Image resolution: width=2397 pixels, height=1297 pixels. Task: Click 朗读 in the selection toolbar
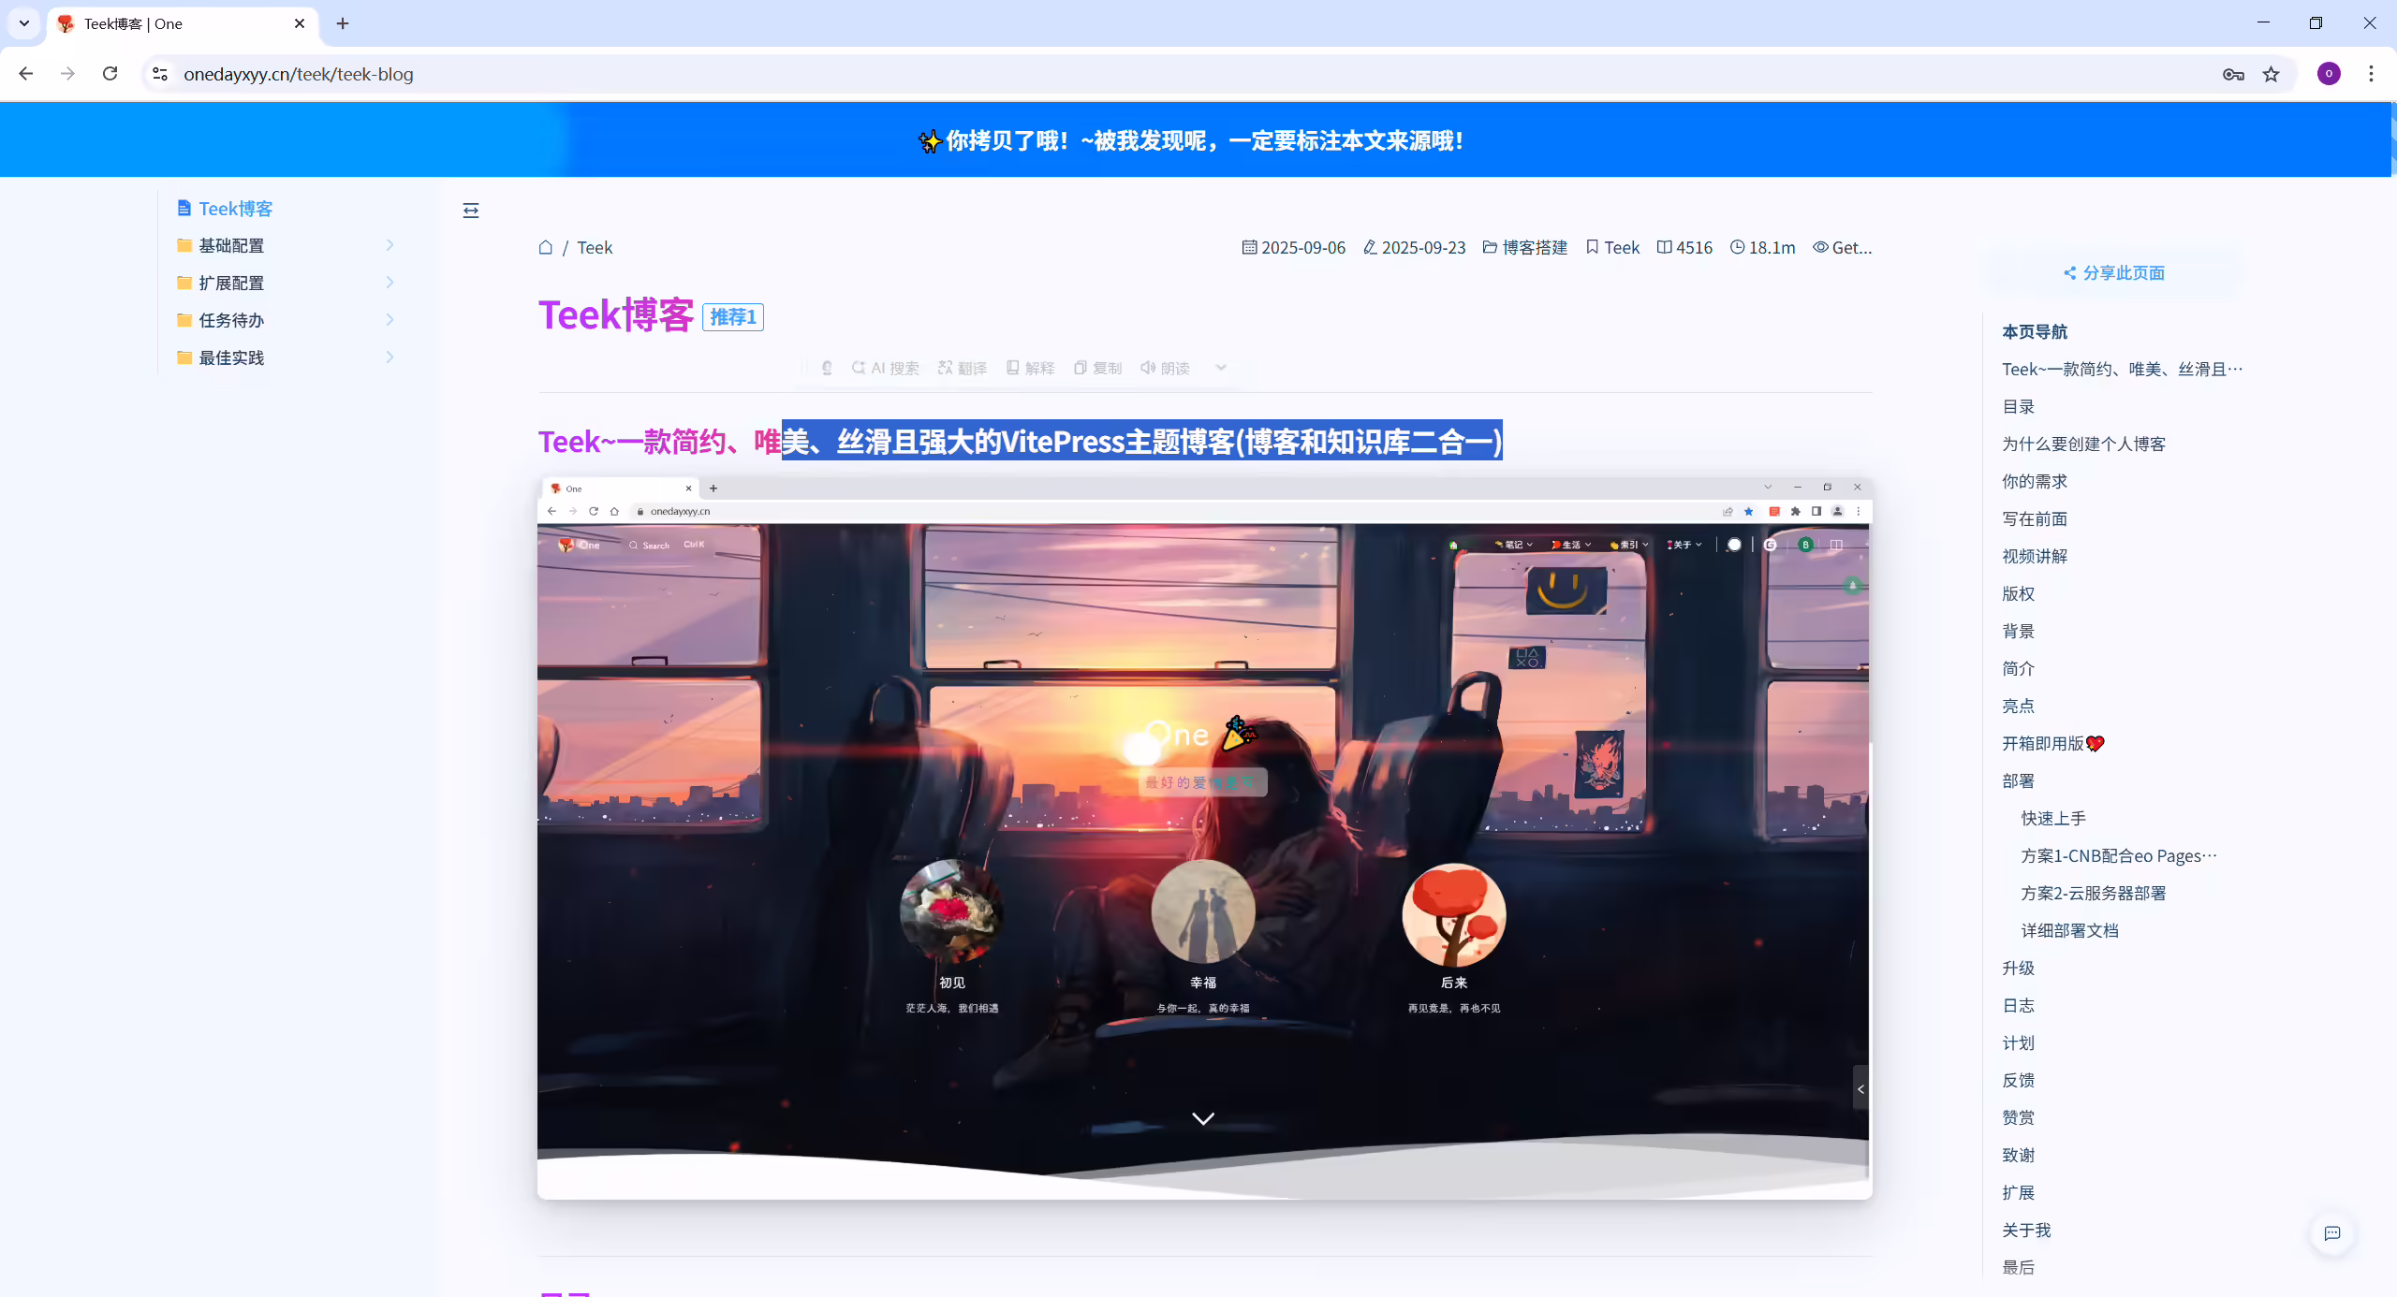tap(1165, 368)
